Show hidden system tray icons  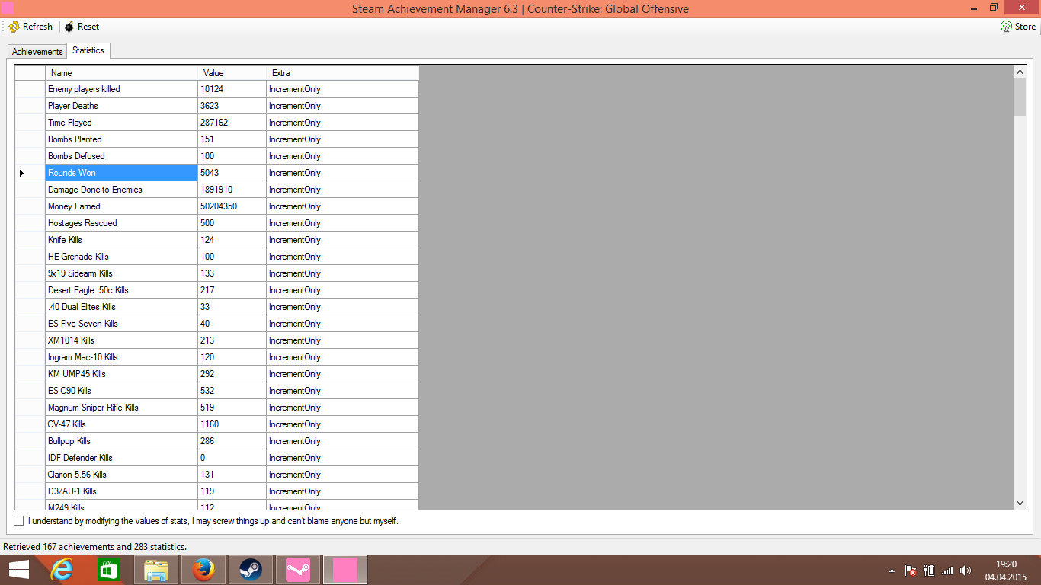892,571
